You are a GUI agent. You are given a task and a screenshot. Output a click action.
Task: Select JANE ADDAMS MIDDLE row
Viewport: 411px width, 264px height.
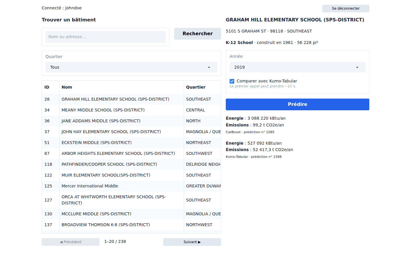coord(131,121)
